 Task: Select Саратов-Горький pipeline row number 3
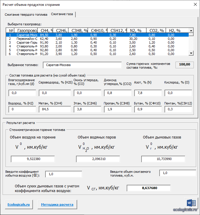pyautogui.click(x=97, y=42)
